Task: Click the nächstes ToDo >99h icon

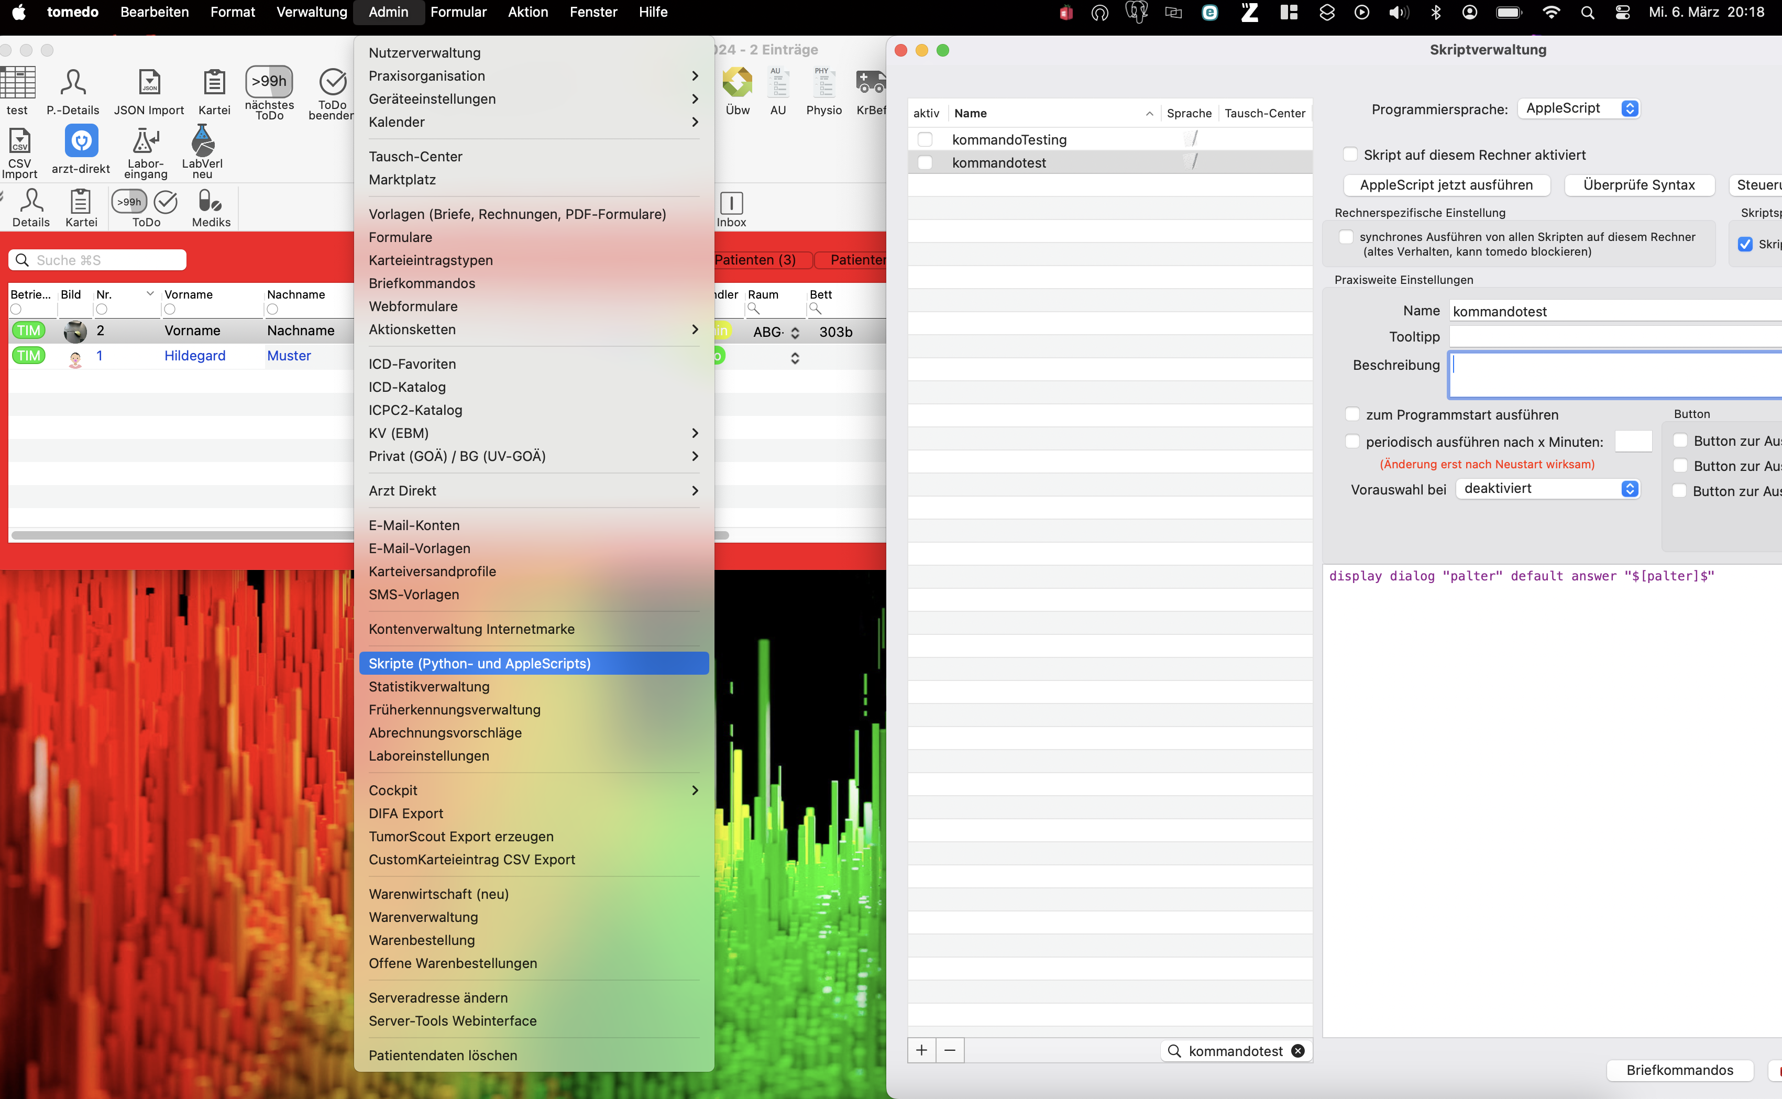Action: tap(269, 92)
